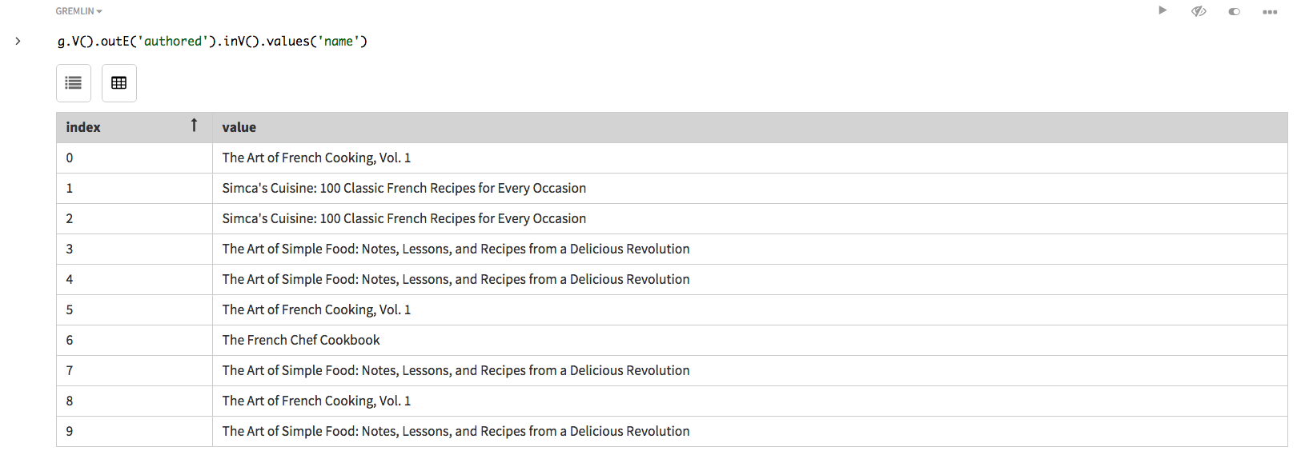
Task: Click the index column sort arrow
Action: pos(194,126)
